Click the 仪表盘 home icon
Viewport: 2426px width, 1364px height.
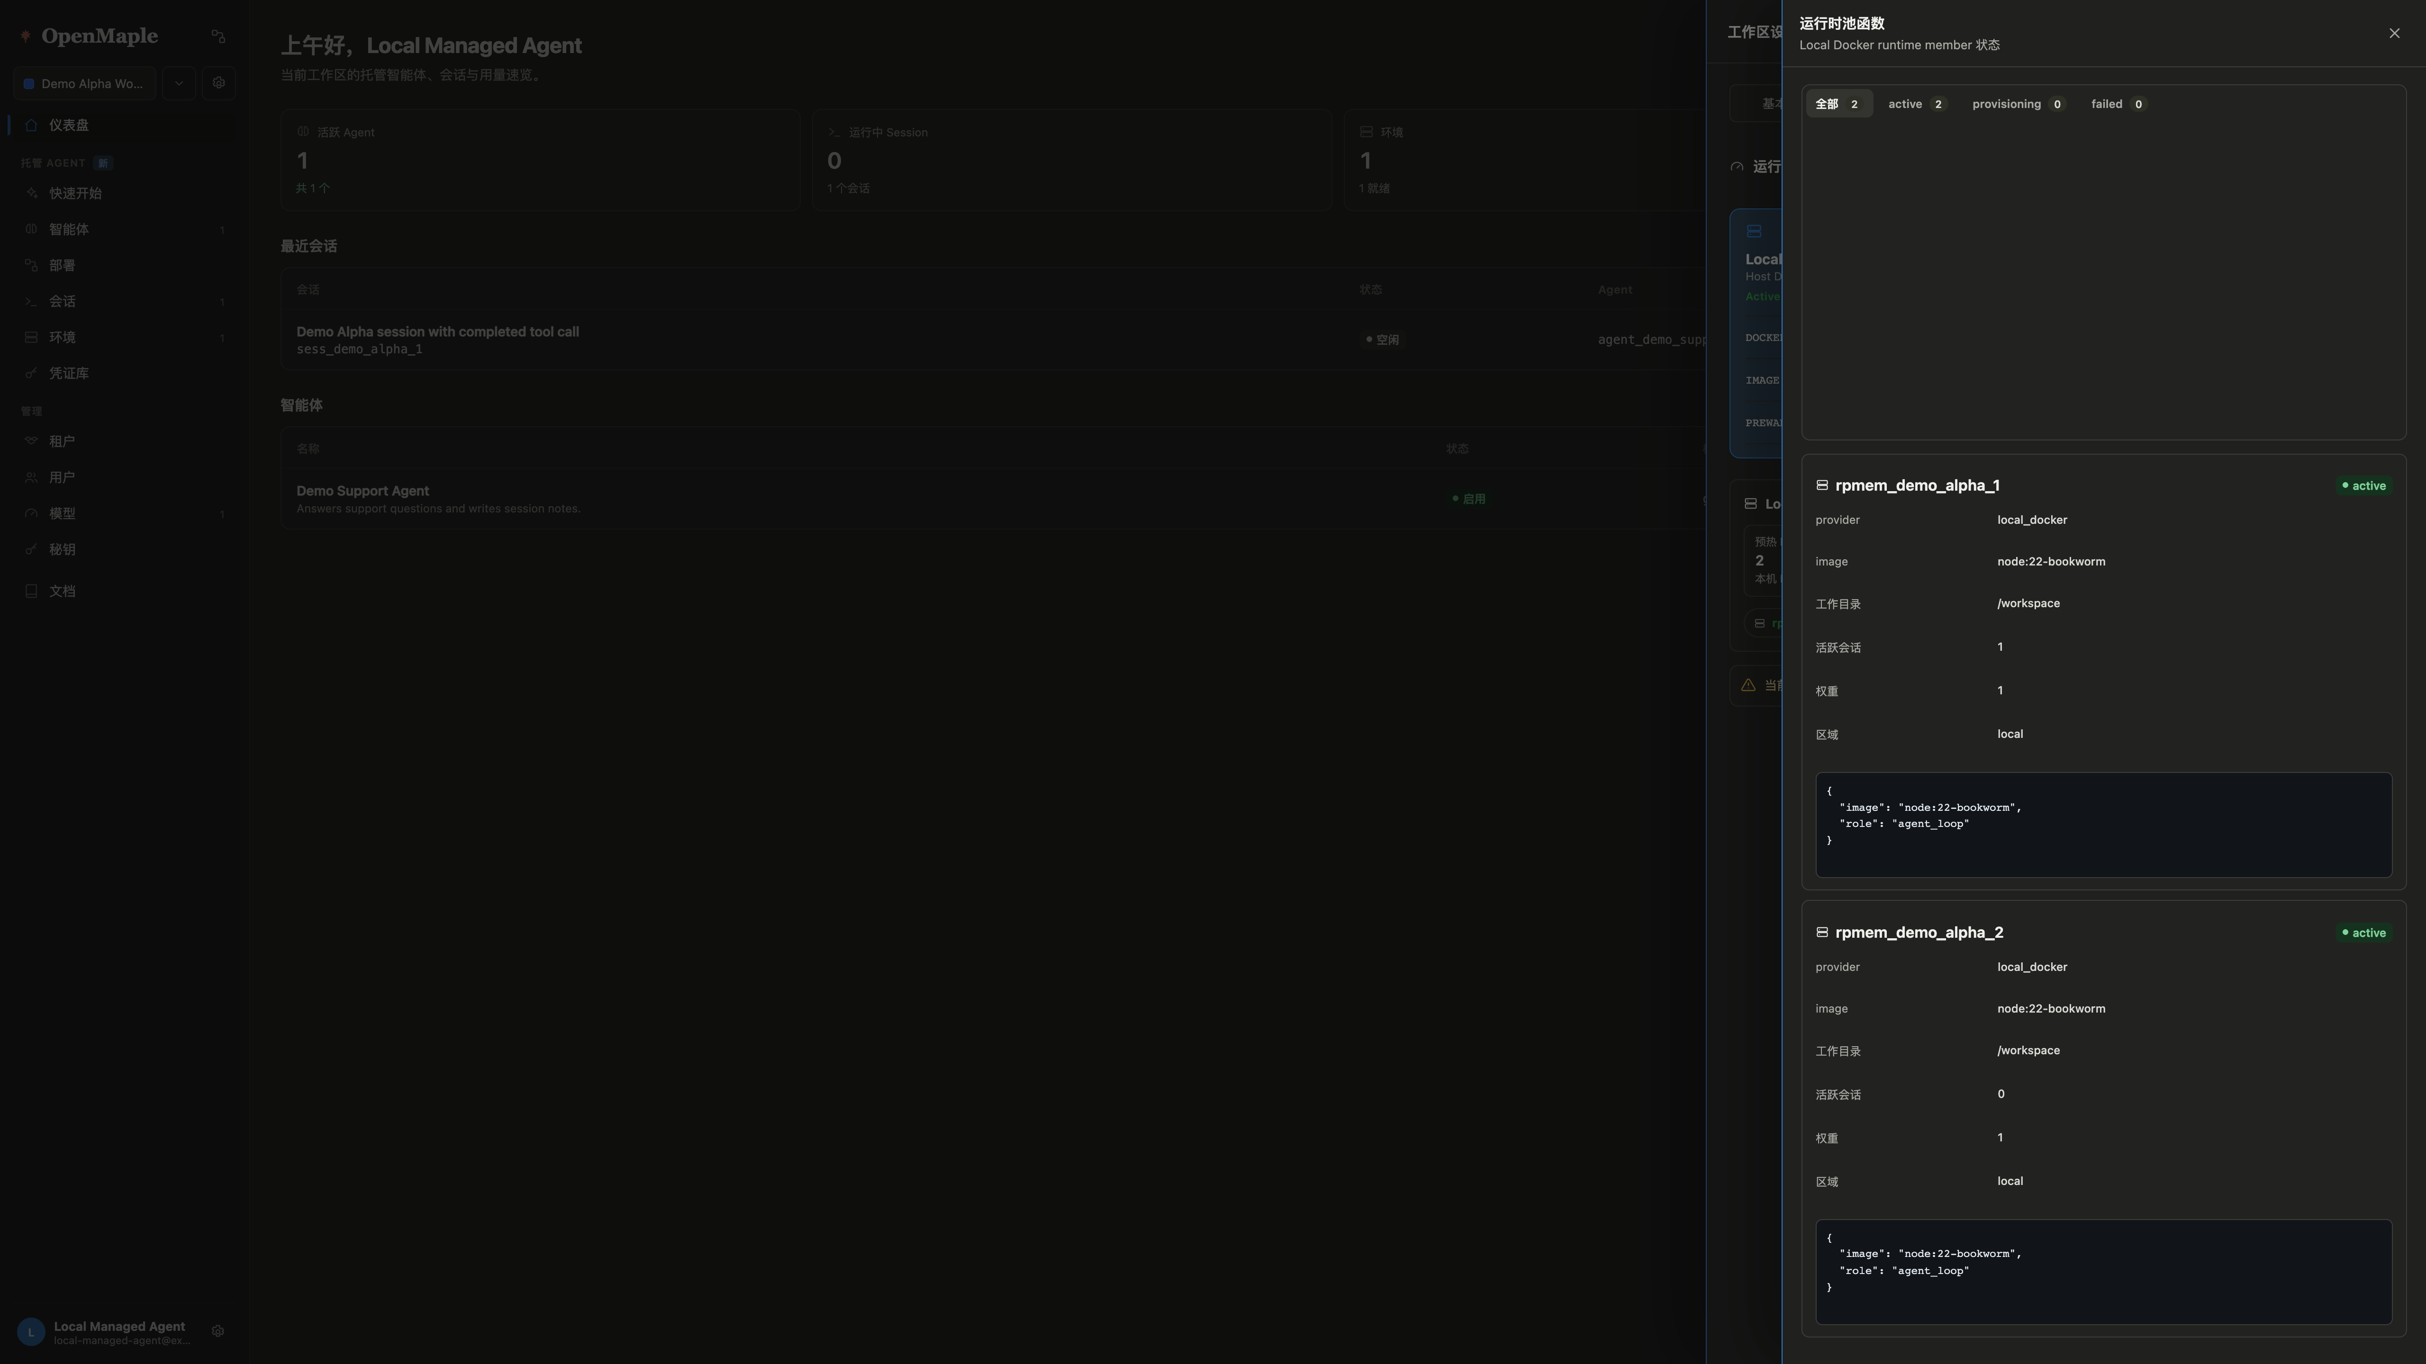click(x=31, y=125)
